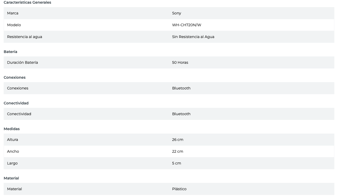This screenshot has width=338, height=196.
Task: Select the Marca row label
Action: [x=13, y=13]
